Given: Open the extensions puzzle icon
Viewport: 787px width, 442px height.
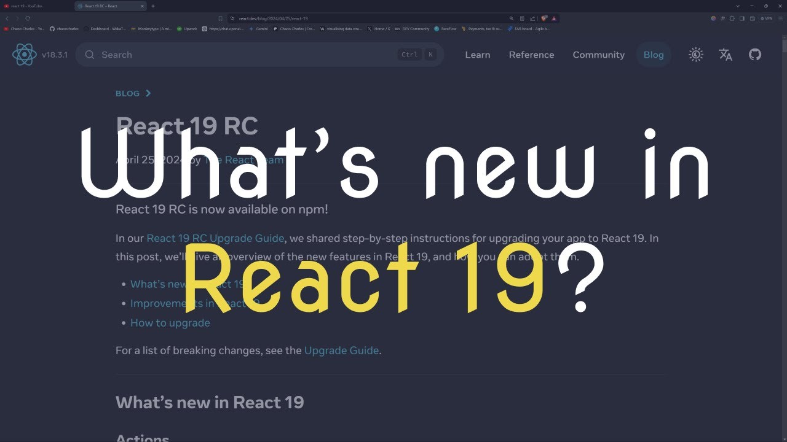Looking at the screenshot, I should click(x=732, y=18).
